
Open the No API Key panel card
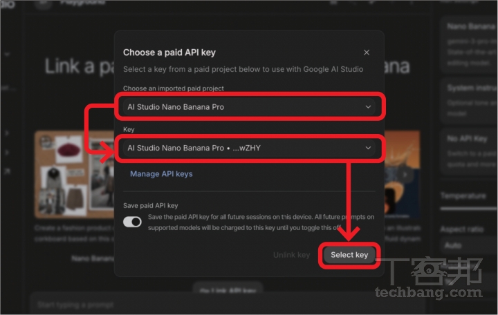[x=469, y=152]
